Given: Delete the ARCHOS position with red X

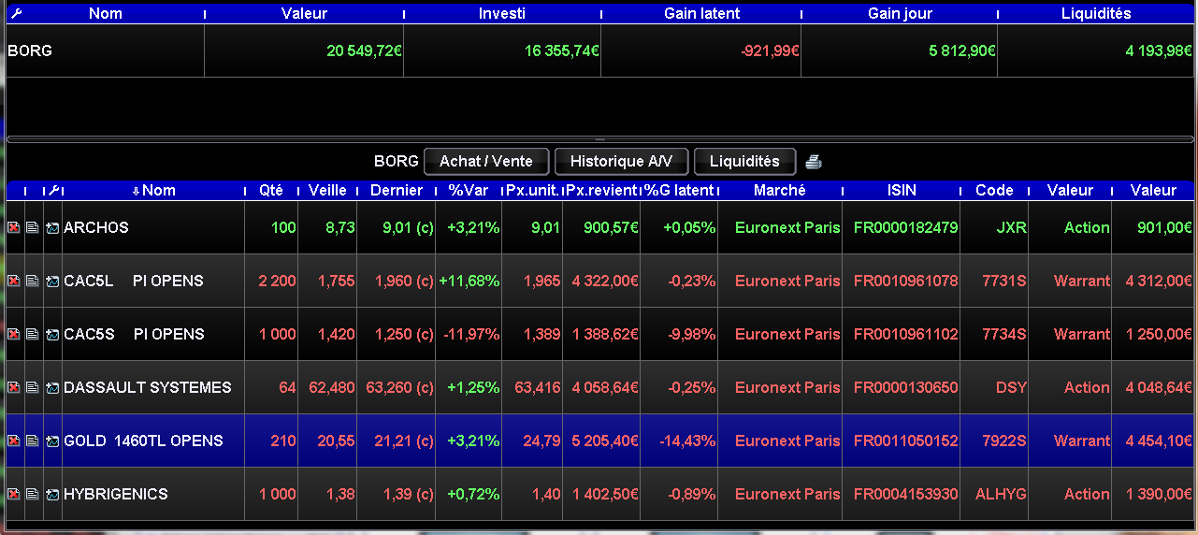Looking at the screenshot, I should 14,227.
